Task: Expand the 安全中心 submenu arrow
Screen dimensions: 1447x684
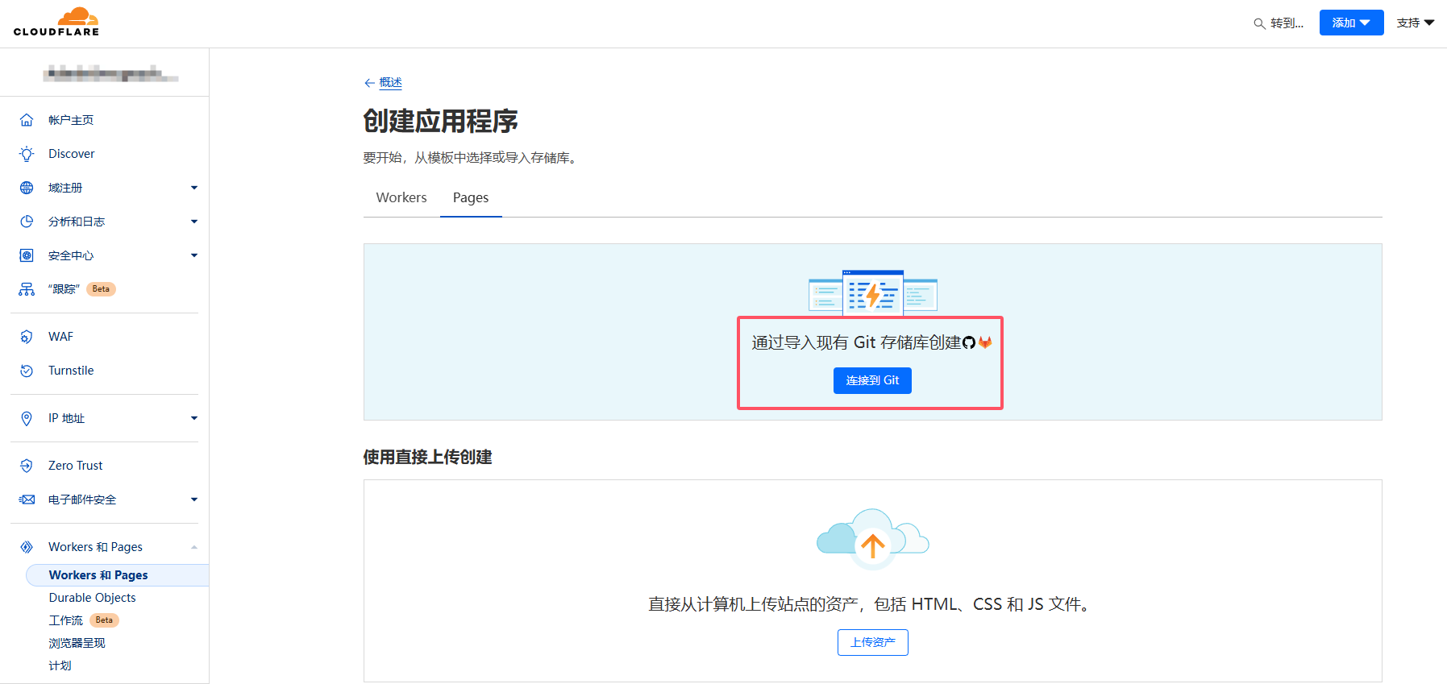Action: pos(194,255)
